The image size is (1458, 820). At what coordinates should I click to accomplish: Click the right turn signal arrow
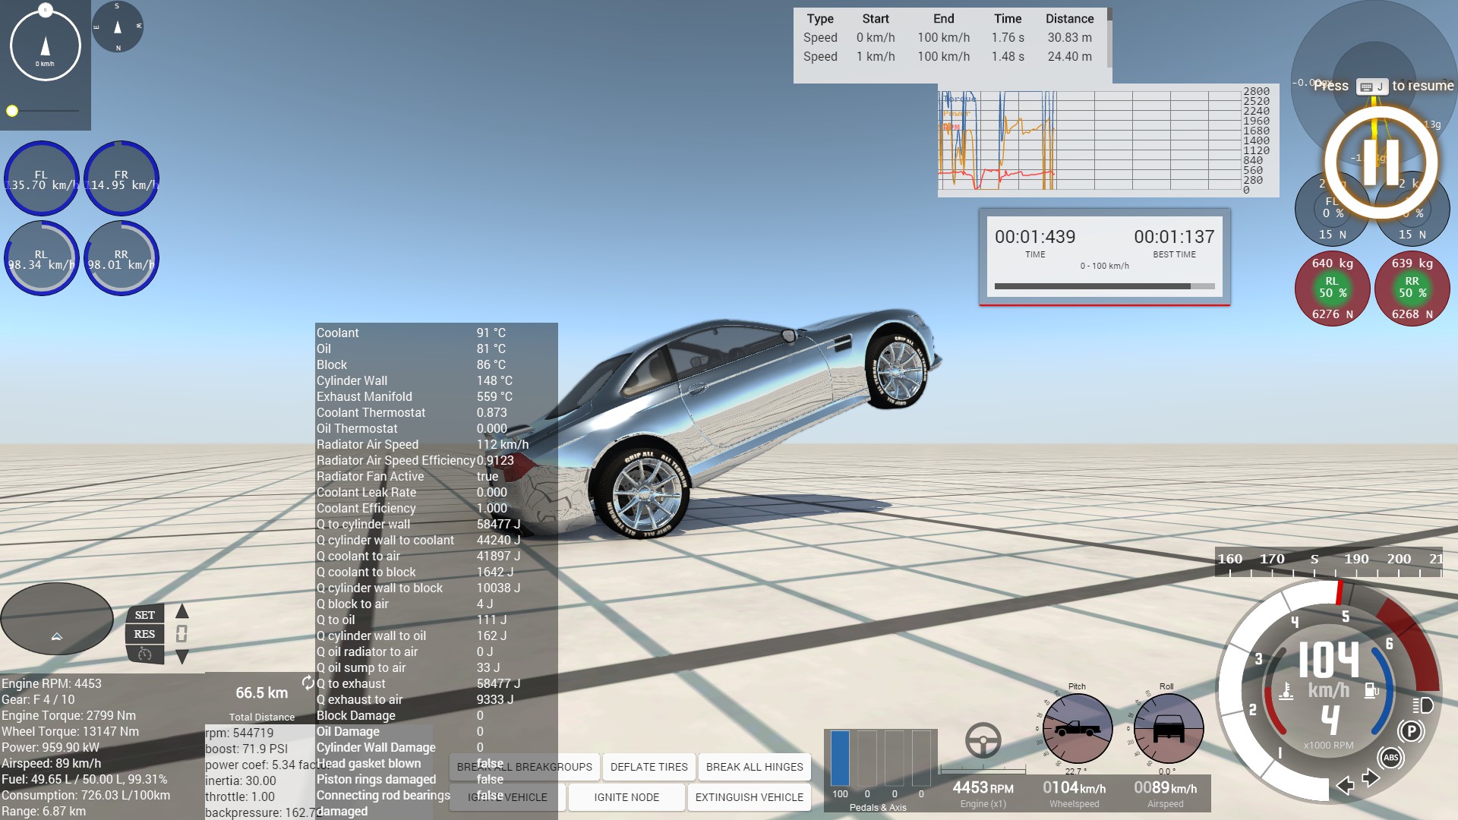coord(1371,778)
